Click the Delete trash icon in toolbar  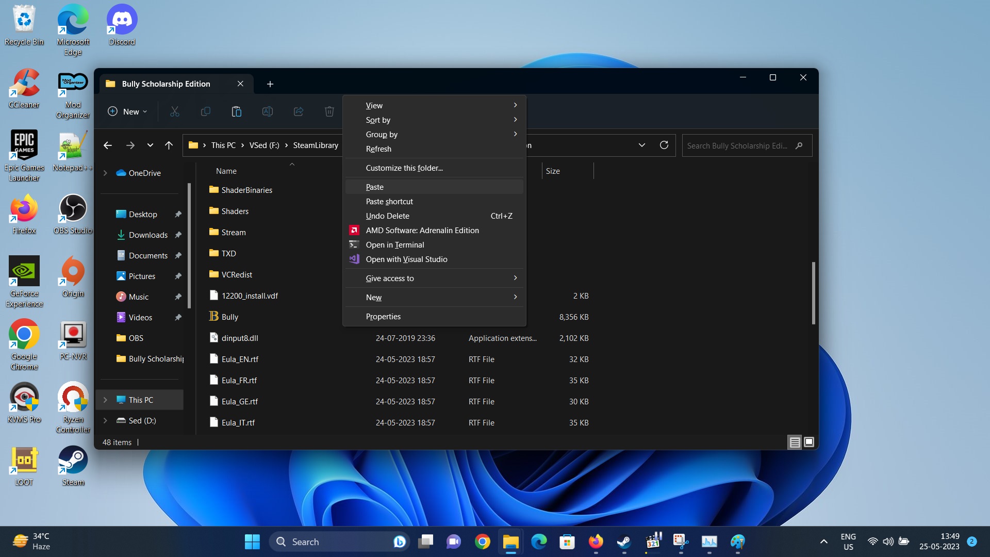pyautogui.click(x=329, y=111)
